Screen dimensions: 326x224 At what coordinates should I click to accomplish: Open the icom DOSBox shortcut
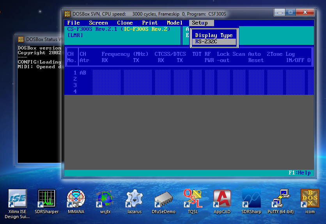pyautogui.click(x=310, y=199)
